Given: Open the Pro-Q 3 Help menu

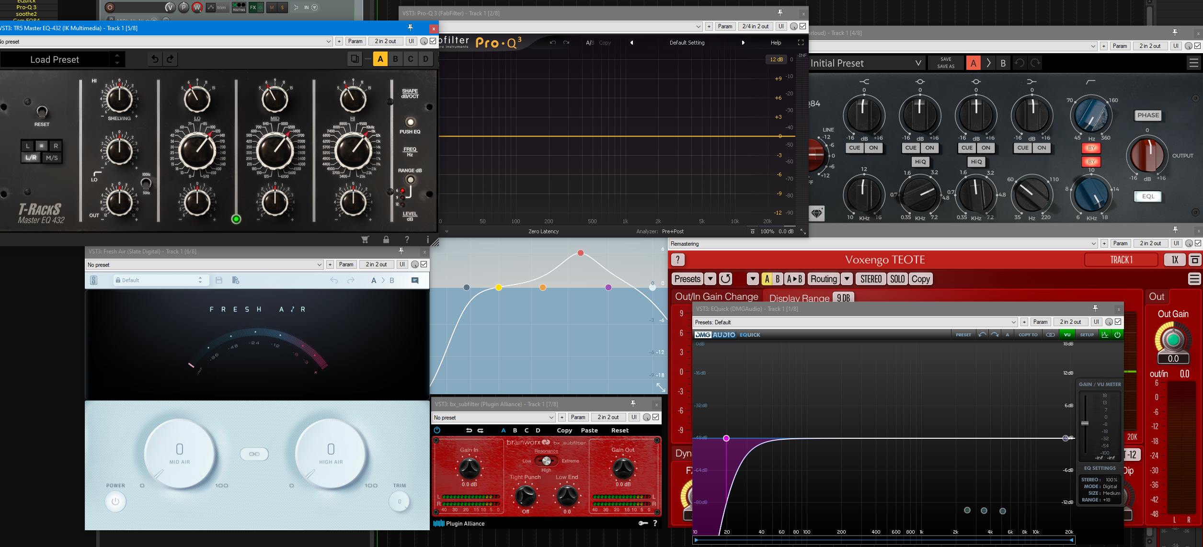Looking at the screenshot, I should click(776, 43).
